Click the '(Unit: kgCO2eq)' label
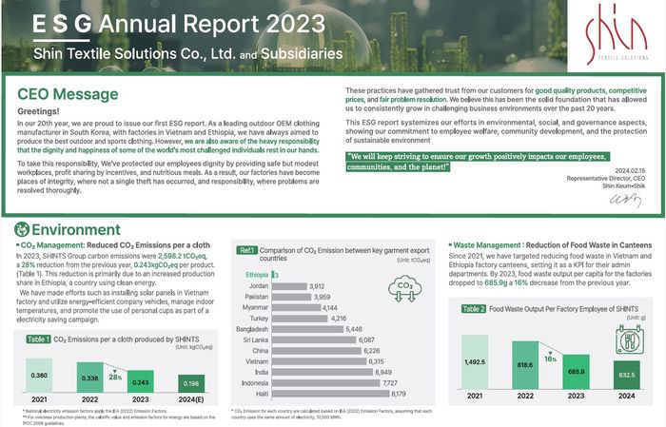Viewport: 666px width, 427px height. (x=194, y=347)
